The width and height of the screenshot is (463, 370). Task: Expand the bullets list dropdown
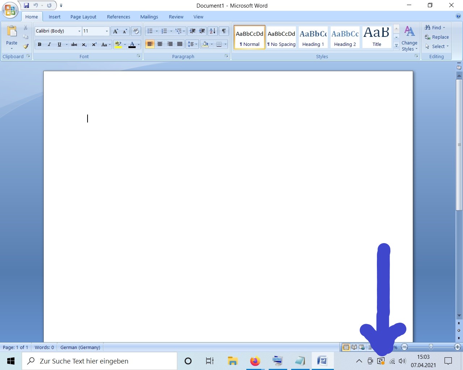157,31
